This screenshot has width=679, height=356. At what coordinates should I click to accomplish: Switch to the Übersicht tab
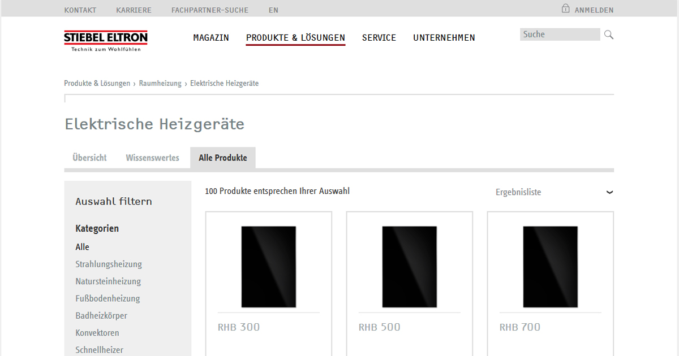(89, 158)
